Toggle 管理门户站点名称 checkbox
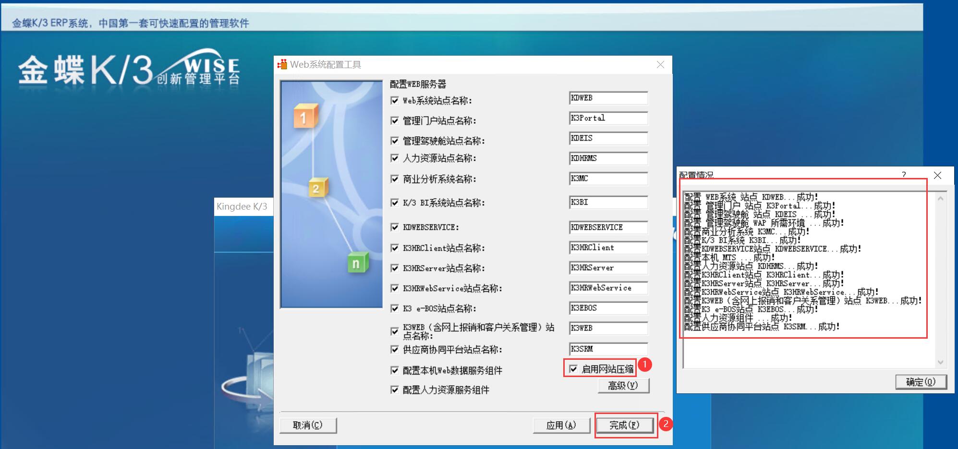958x449 pixels. coord(395,120)
